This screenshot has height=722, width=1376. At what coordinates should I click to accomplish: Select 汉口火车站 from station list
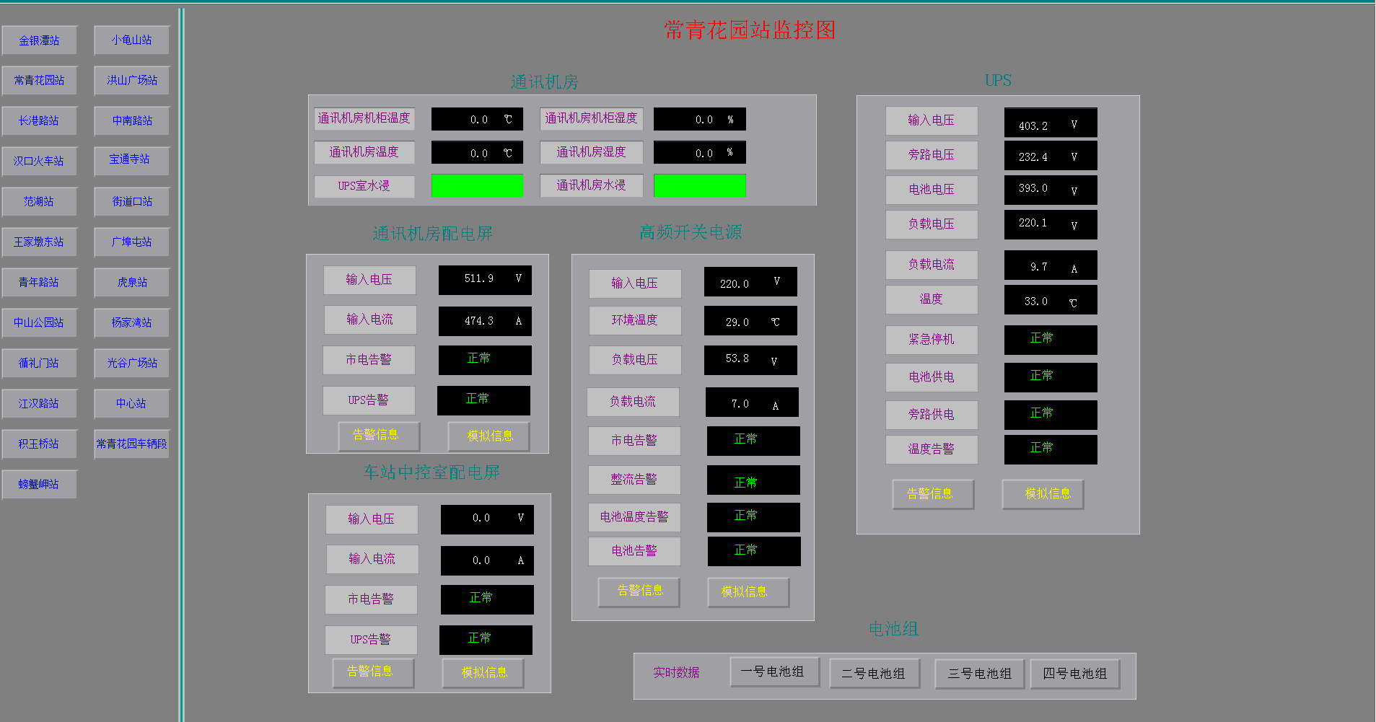click(39, 162)
